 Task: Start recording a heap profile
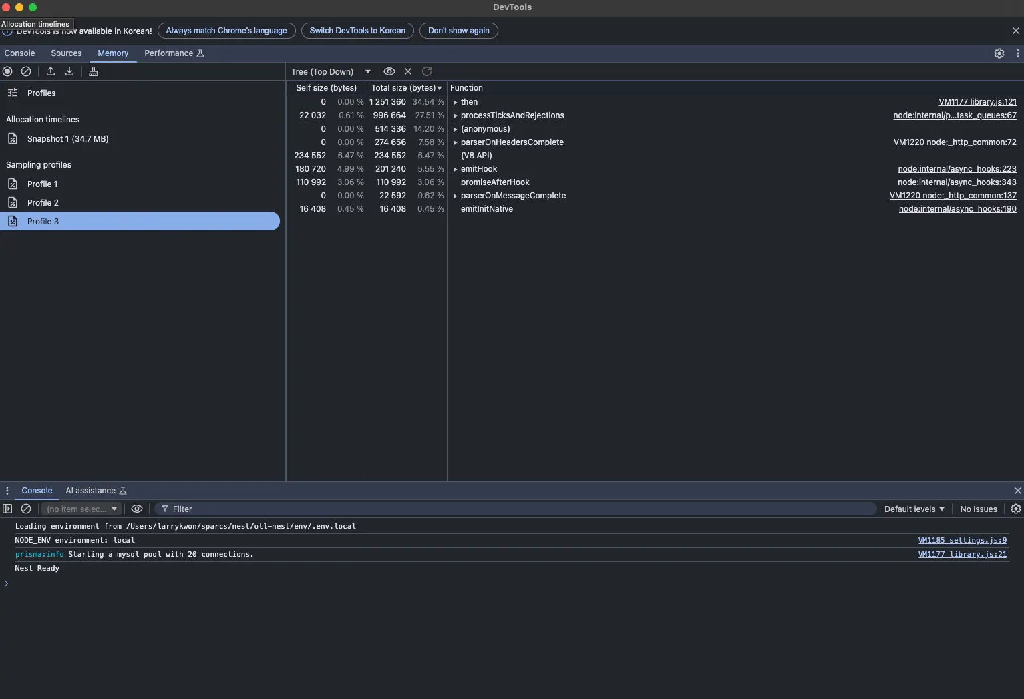coord(7,71)
